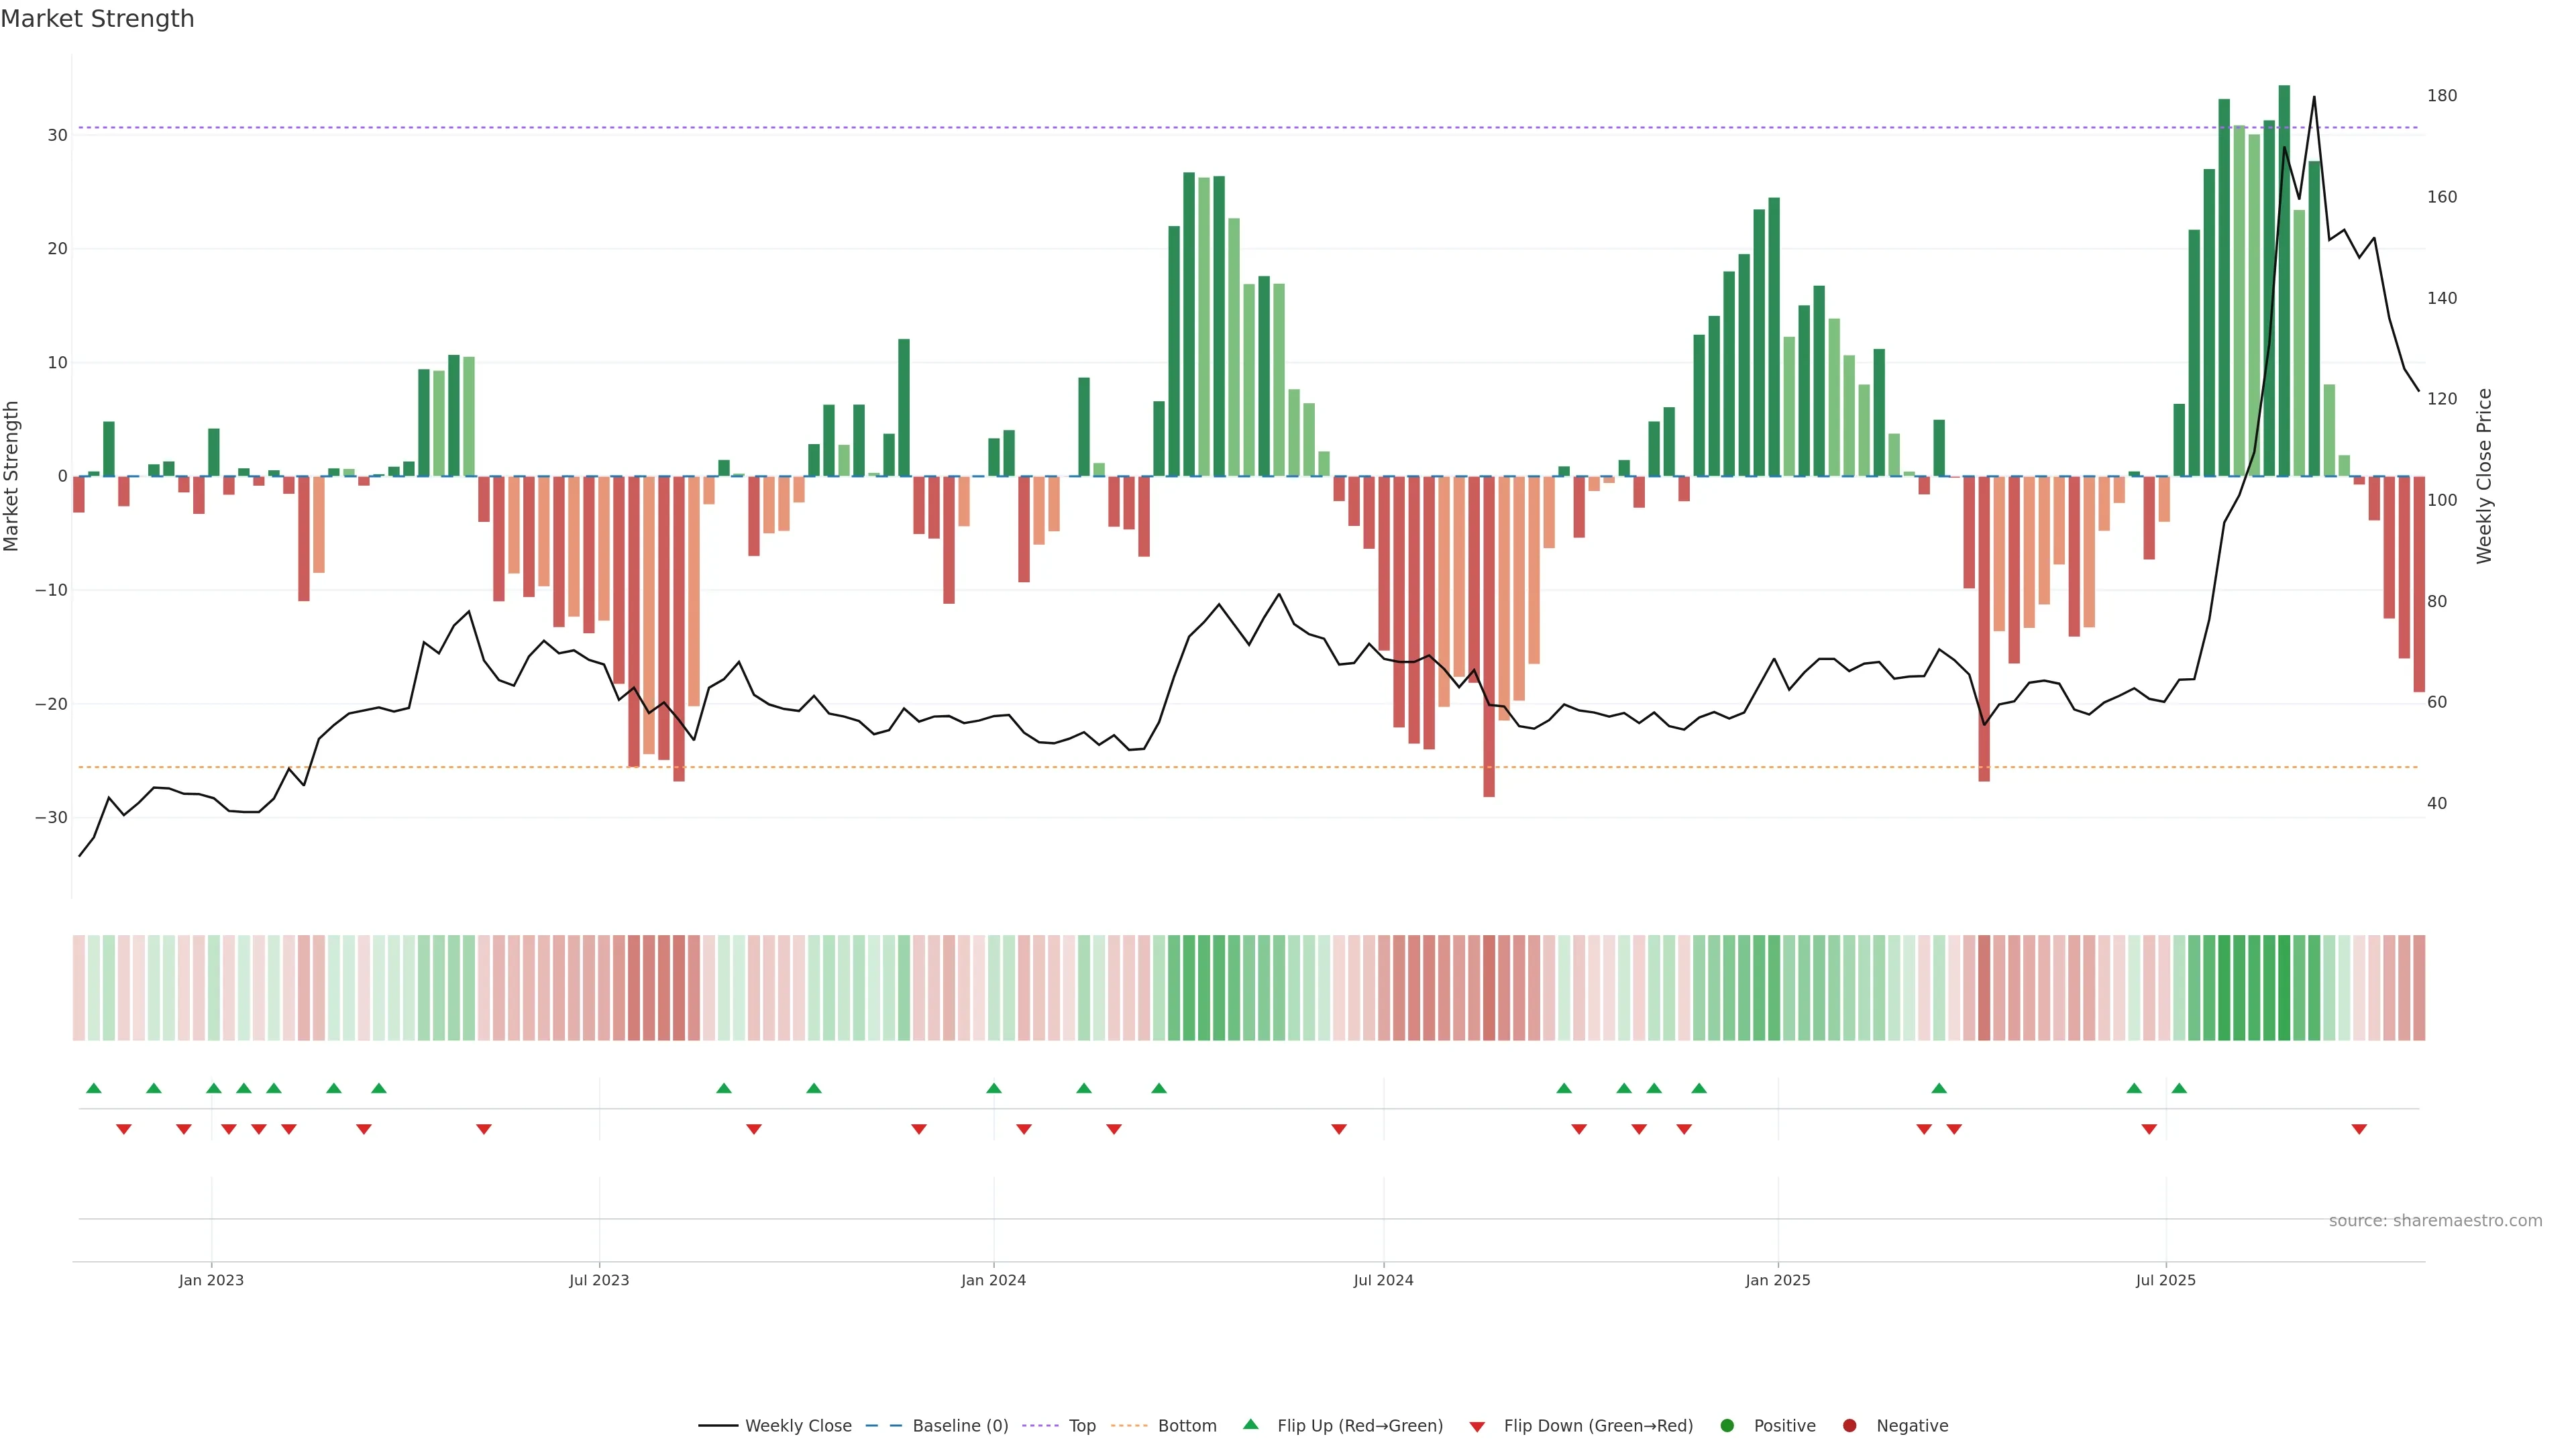Click the Weekly Close Price axis title

tap(2484, 476)
